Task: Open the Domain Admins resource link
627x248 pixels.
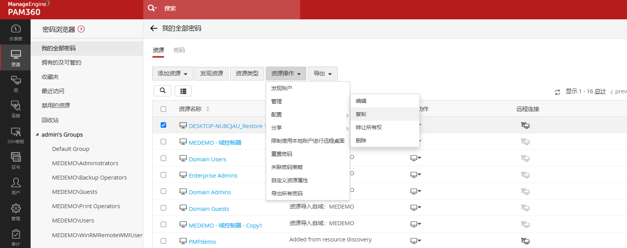Action: [210, 192]
